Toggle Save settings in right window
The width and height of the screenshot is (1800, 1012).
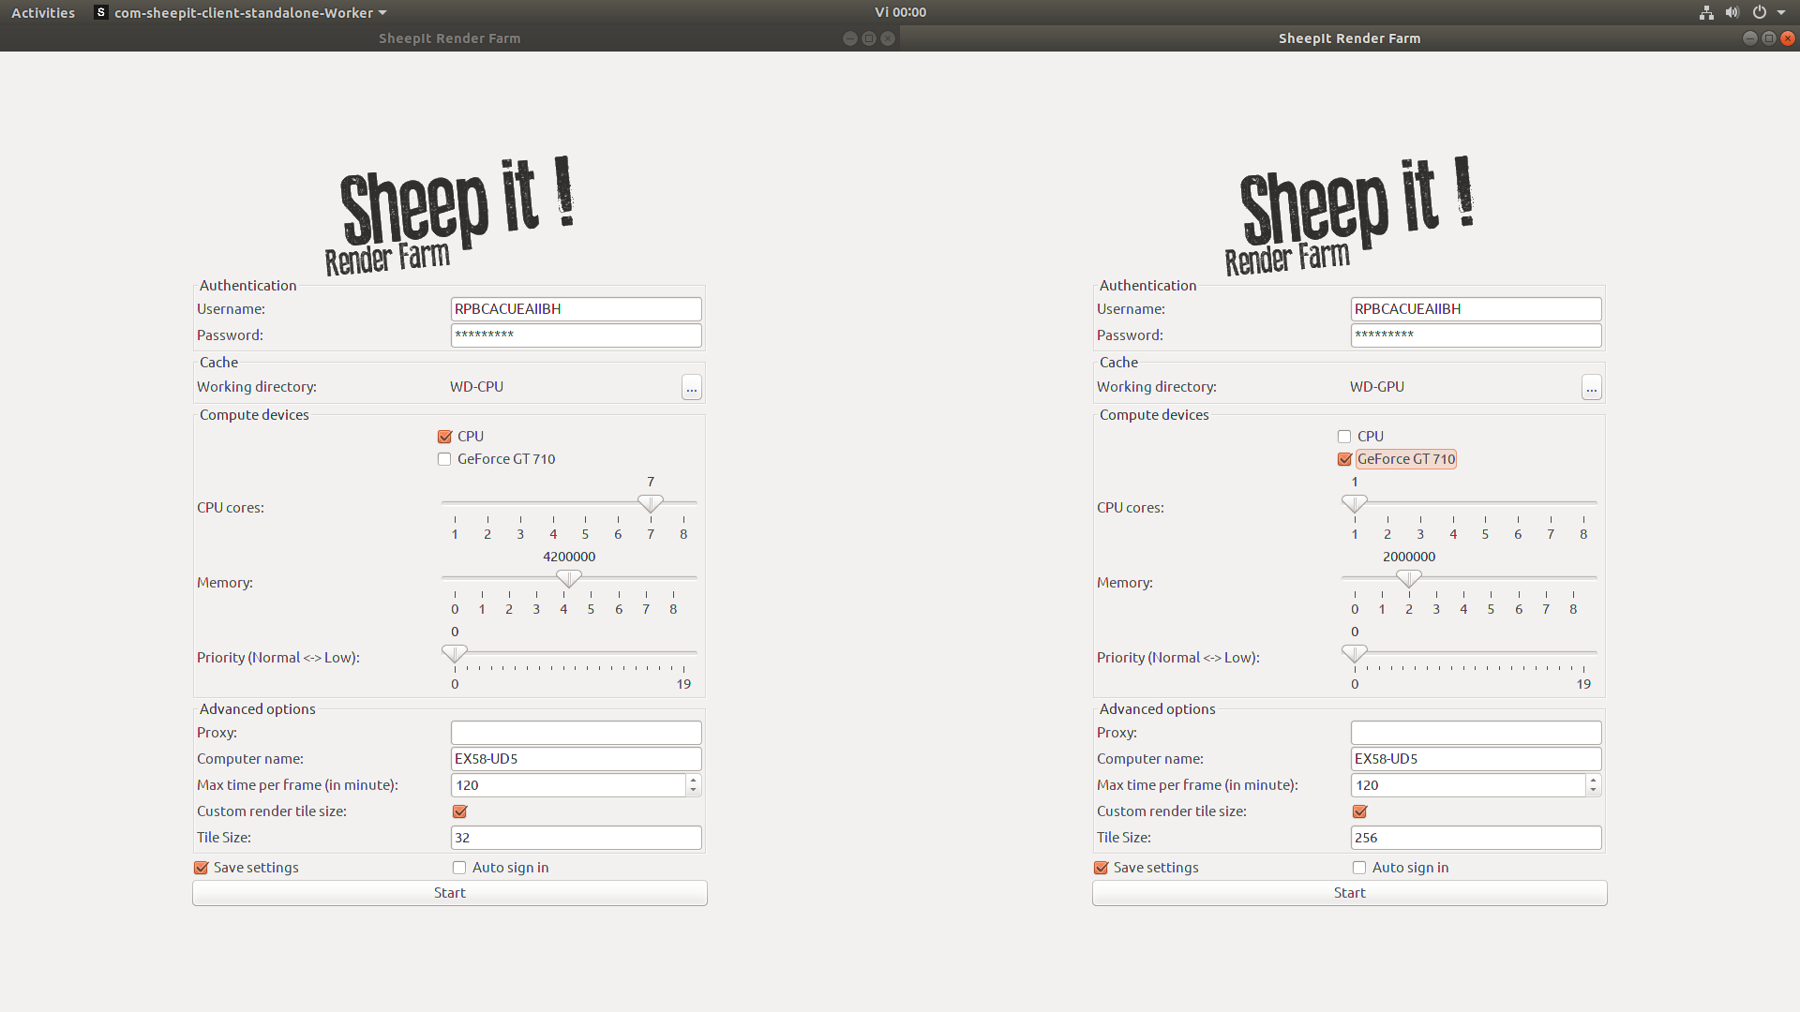(1102, 868)
